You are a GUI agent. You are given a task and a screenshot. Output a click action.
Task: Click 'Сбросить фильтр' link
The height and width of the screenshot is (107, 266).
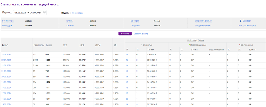click(141, 34)
